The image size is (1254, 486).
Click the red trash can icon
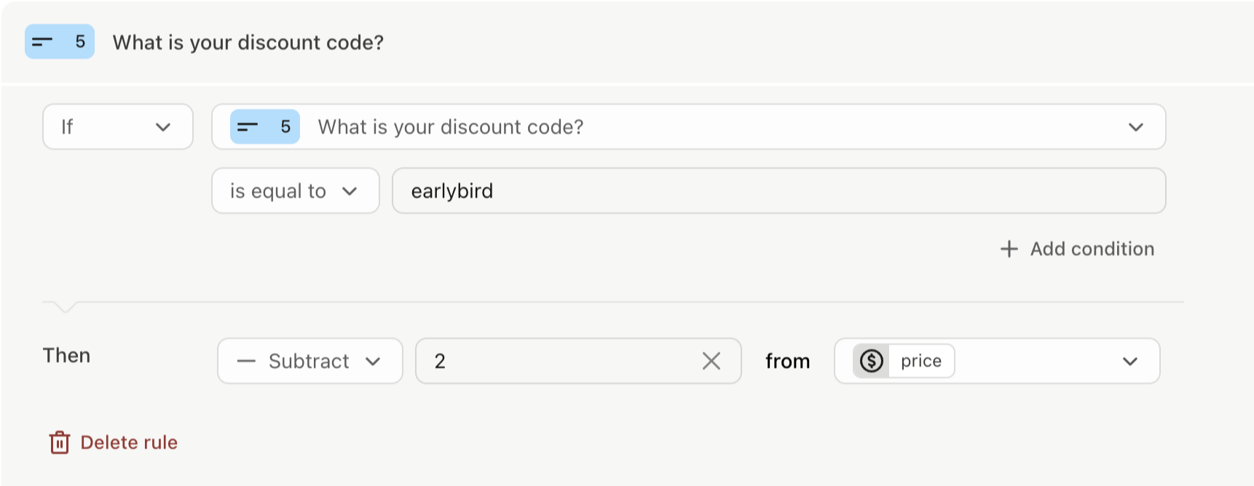point(60,442)
